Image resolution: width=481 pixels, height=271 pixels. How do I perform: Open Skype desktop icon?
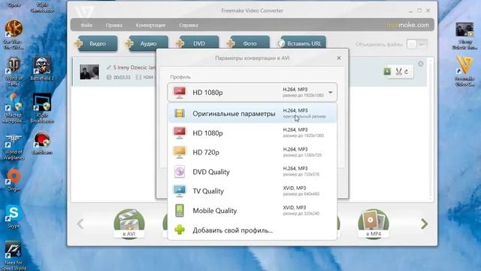pos(14,216)
